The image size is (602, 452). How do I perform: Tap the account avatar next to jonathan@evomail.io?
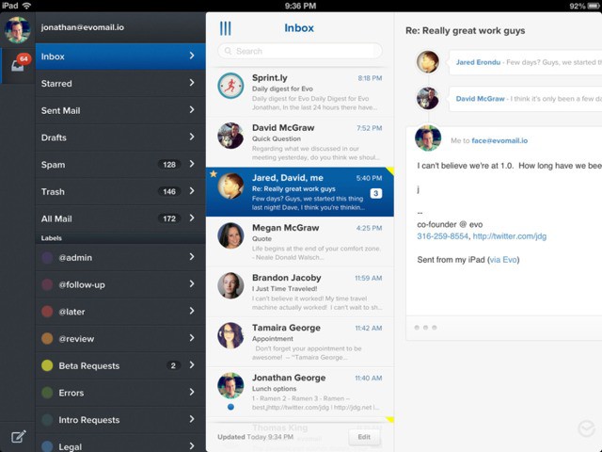(x=17, y=29)
